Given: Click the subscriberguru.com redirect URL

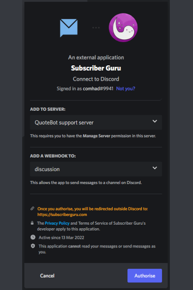Looking at the screenshot, I should pyautogui.click(x=62, y=215).
